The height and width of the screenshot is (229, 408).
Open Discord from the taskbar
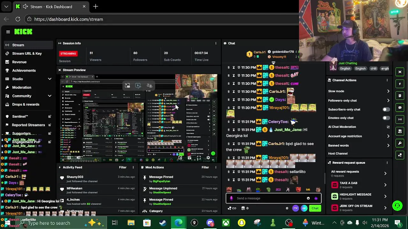click(x=210, y=223)
